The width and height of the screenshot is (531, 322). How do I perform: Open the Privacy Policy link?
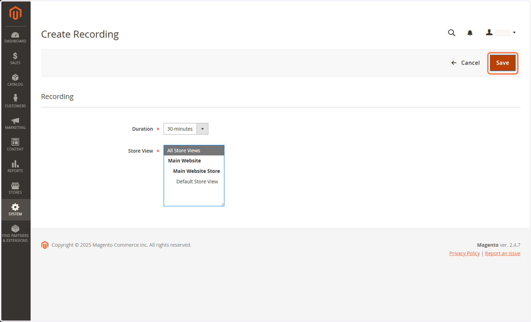[x=464, y=253]
